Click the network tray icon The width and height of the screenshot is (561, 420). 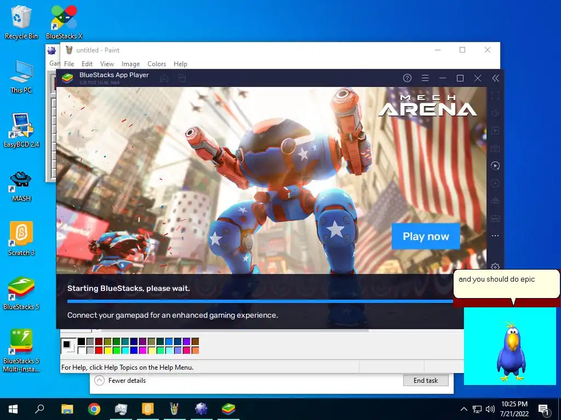tap(477, 409)
